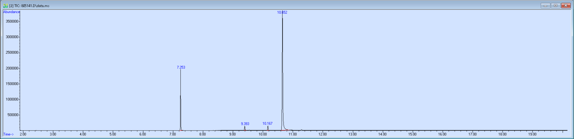Click the 2000000 abundance tick value
Viewport: 574px width, 139px height.
pyautogui.click(x=12, y=68)
